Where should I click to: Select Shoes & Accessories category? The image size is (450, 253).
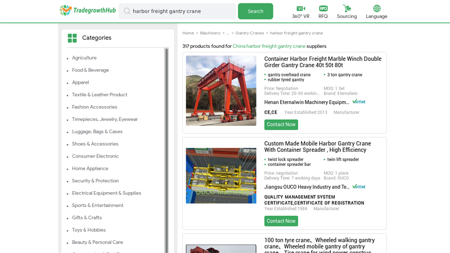(95, 144)
